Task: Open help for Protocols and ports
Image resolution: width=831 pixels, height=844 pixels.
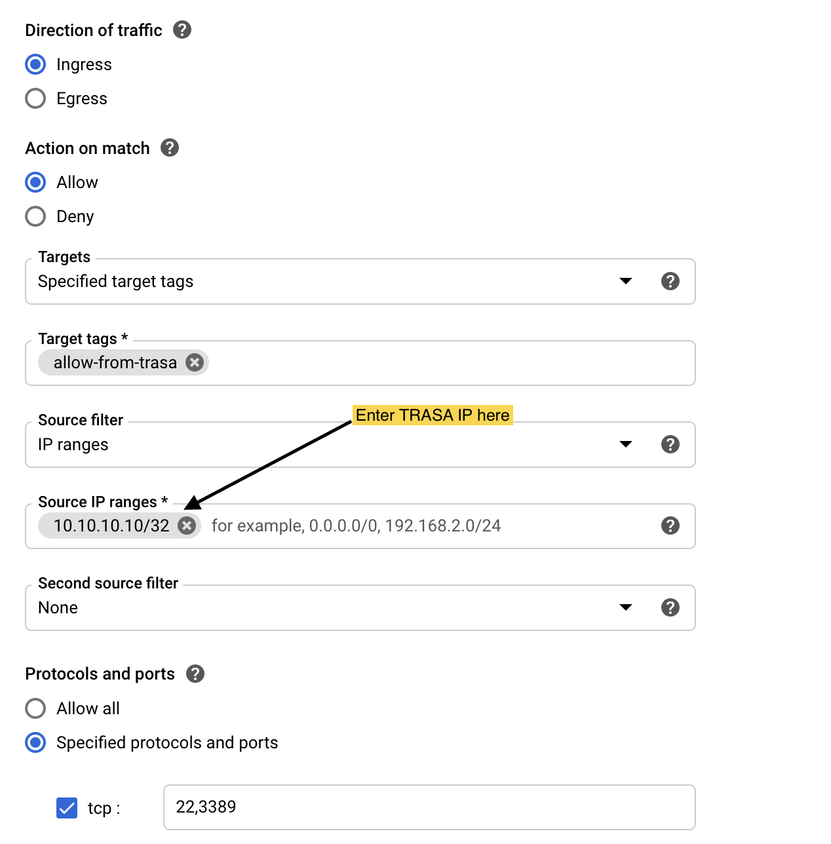Action: tap(195, 674)
